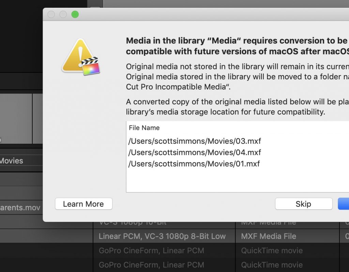Click the File Name column header
Viewport: 349px width, 272px height.
tap(144, 128)
